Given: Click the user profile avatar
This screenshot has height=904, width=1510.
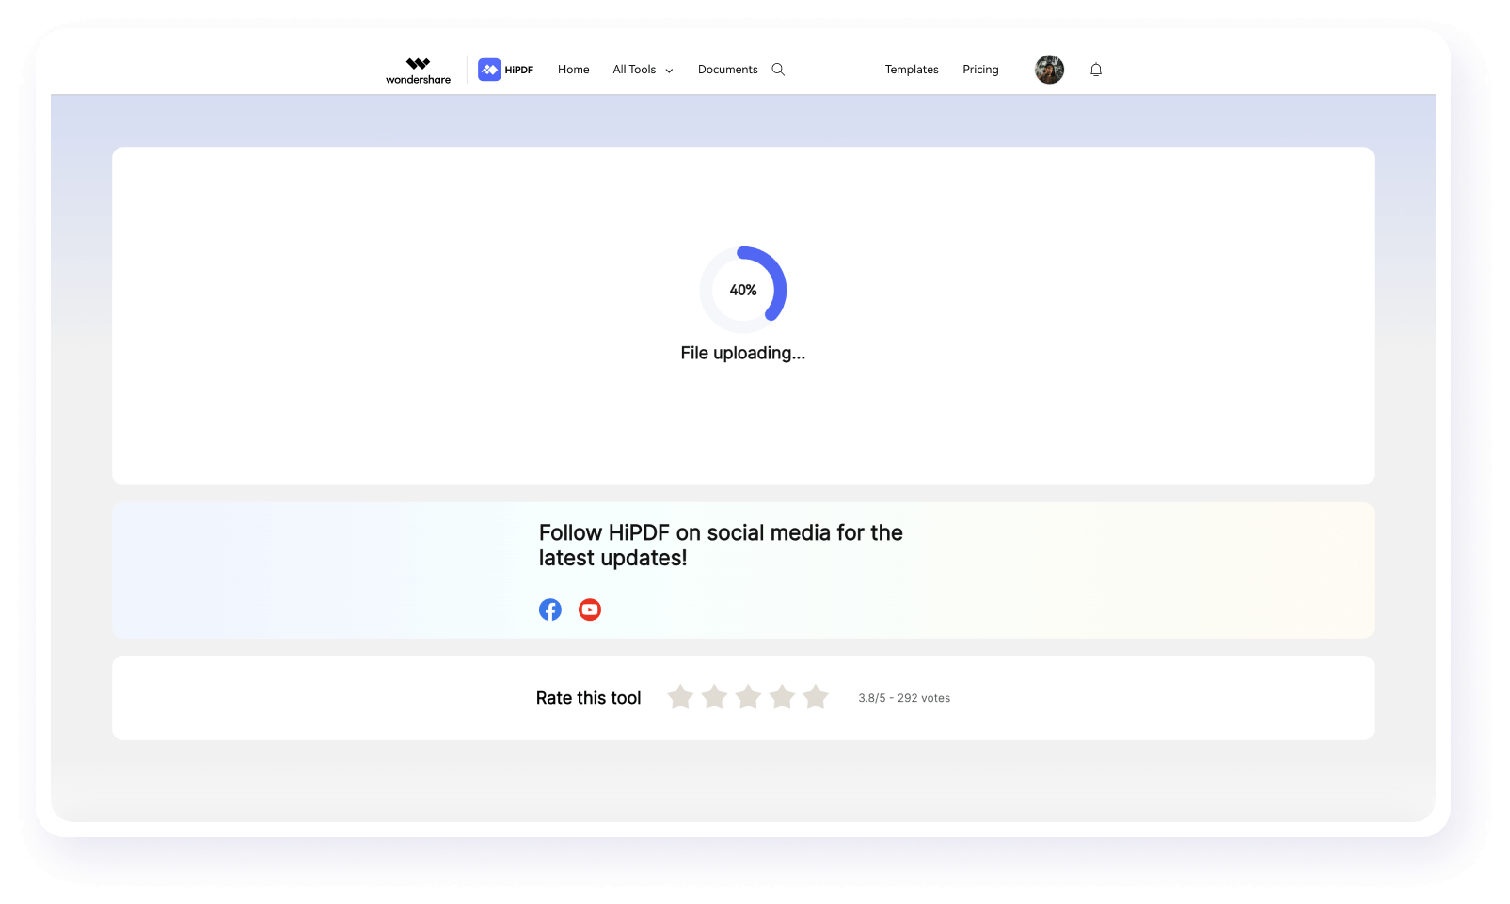Looking at the screenshot, I should tap(1049, 69).
